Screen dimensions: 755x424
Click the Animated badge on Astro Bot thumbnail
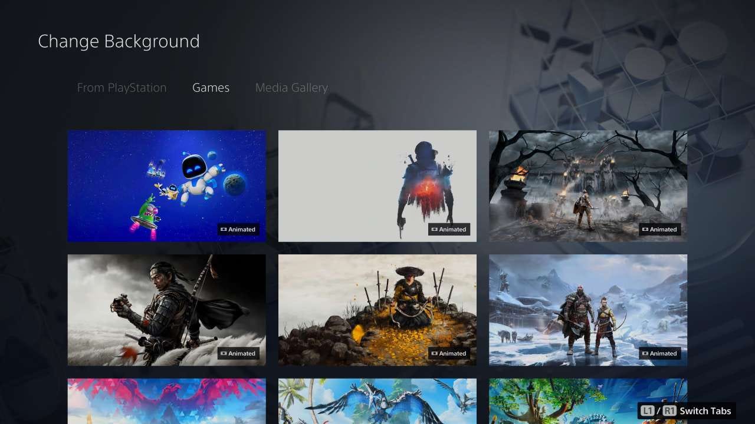tap(238, 229)
